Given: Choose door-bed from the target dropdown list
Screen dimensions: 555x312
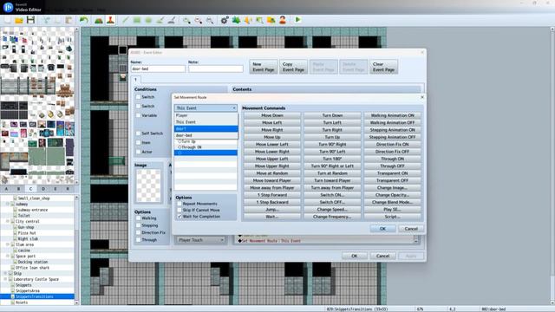Looking at the screenshot, I should [x=206, y=135].
